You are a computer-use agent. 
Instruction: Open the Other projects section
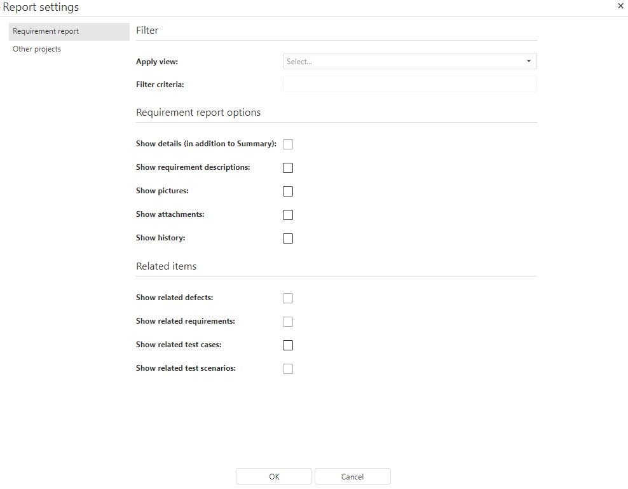click(x=37, y=49)
